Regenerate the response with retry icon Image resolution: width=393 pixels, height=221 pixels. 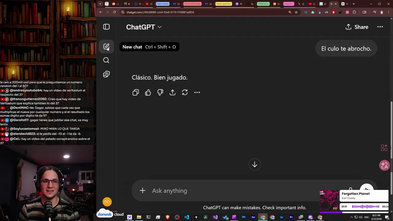pyautogui.click(x=185, y=92)
